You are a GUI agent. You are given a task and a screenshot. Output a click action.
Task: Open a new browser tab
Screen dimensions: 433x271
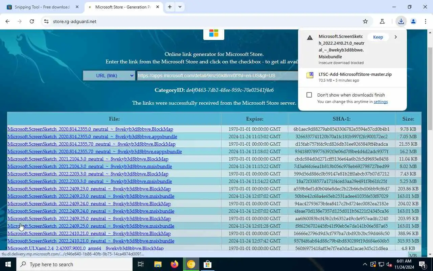[x=170, y=7]
